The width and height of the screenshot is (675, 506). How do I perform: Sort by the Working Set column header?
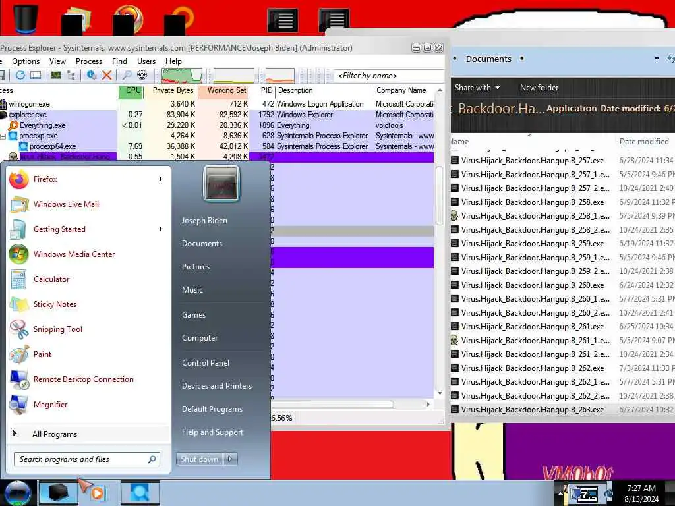click(x=224, y=91)
